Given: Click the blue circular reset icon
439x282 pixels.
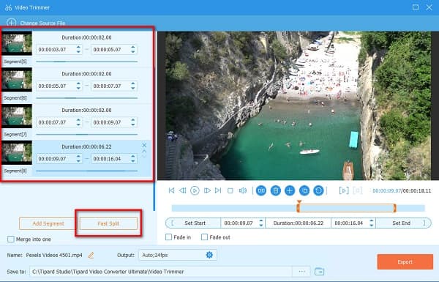Looking at the screenshot, I should click(x=318, y=190).
